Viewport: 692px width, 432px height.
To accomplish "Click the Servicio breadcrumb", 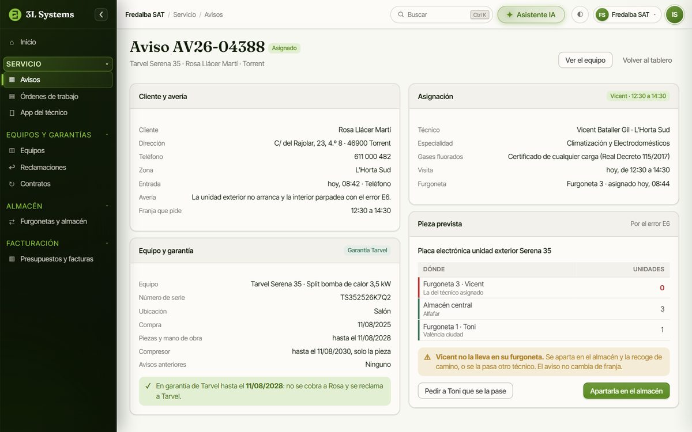I will coord(185,14).
